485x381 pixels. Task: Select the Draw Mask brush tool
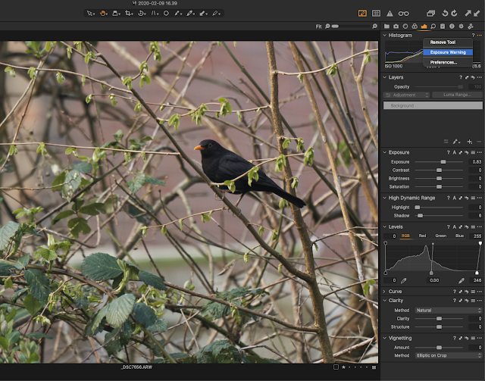[177, 14]
